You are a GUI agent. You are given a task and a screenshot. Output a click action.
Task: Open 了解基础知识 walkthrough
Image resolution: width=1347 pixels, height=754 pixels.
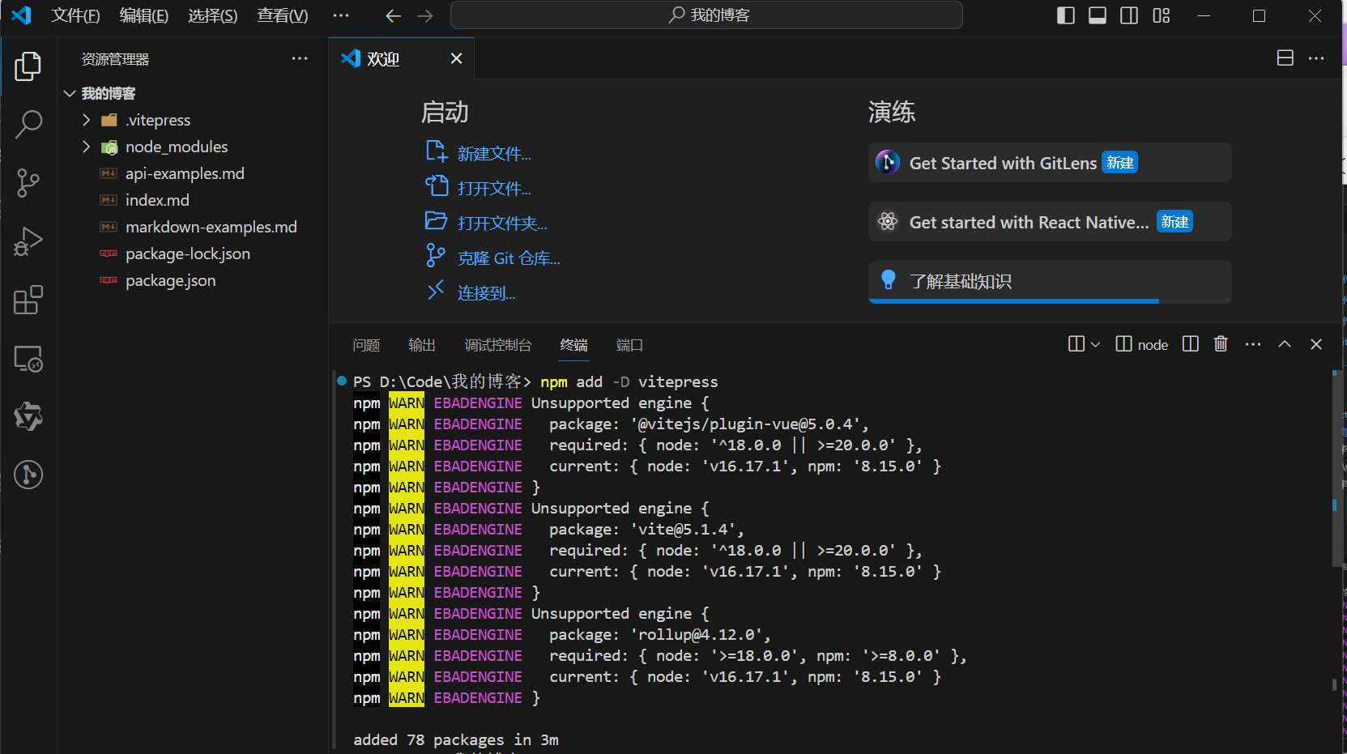[1050, 282]
